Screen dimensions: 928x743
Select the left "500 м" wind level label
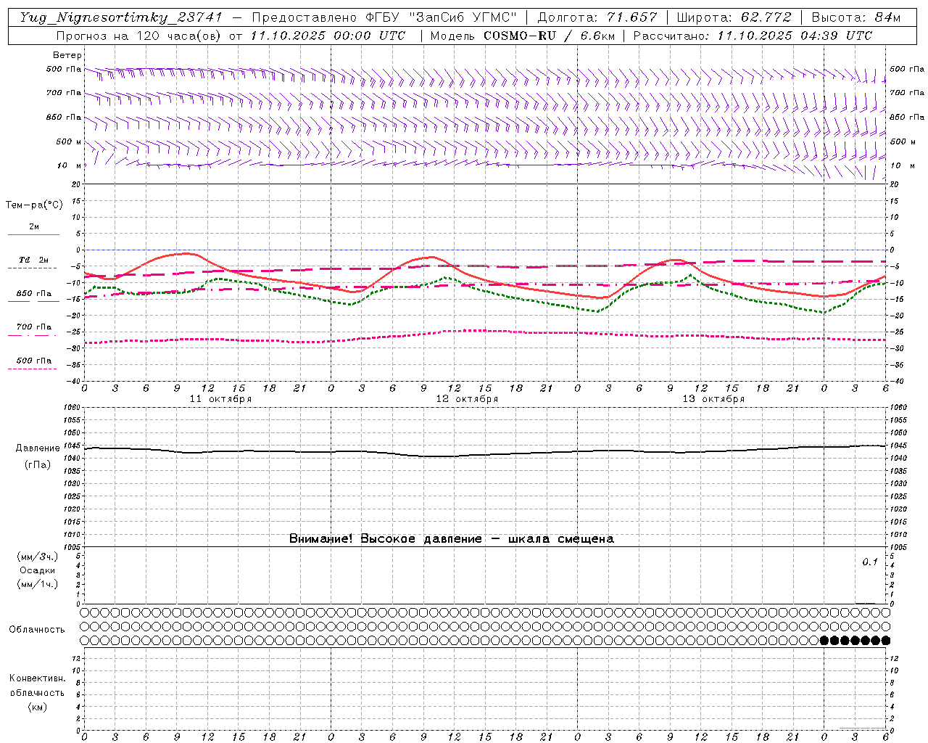(x=69, y=141)
